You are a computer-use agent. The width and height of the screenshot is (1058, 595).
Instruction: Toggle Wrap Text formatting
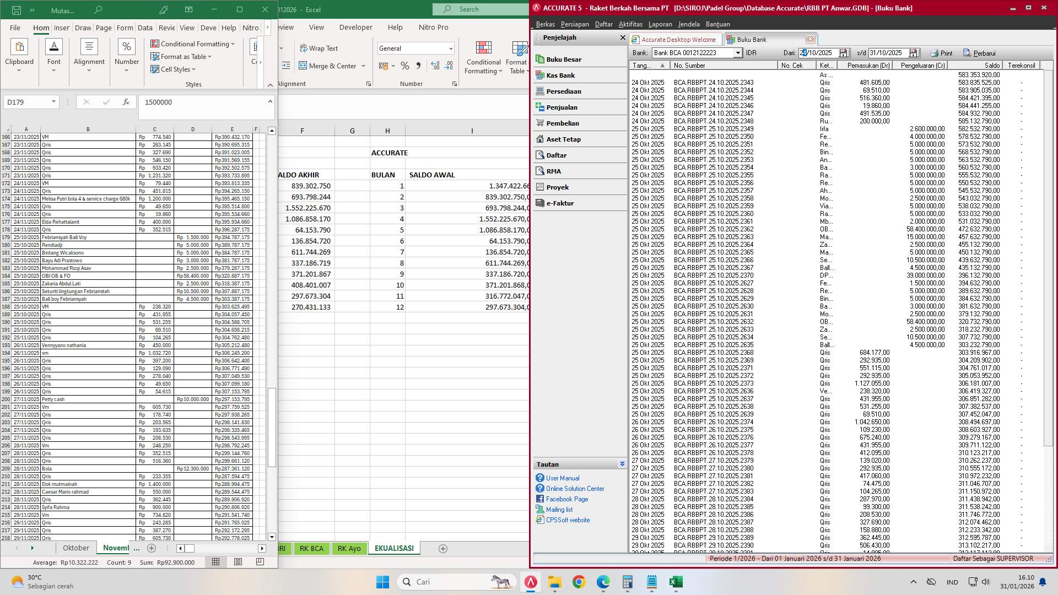pos(319,48)
